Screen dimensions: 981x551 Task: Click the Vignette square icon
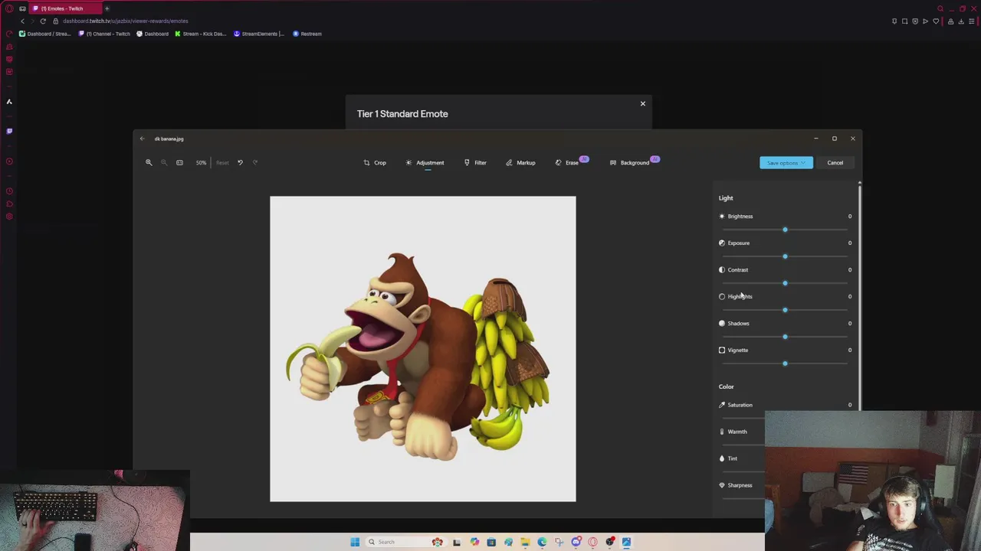point(722,350)
